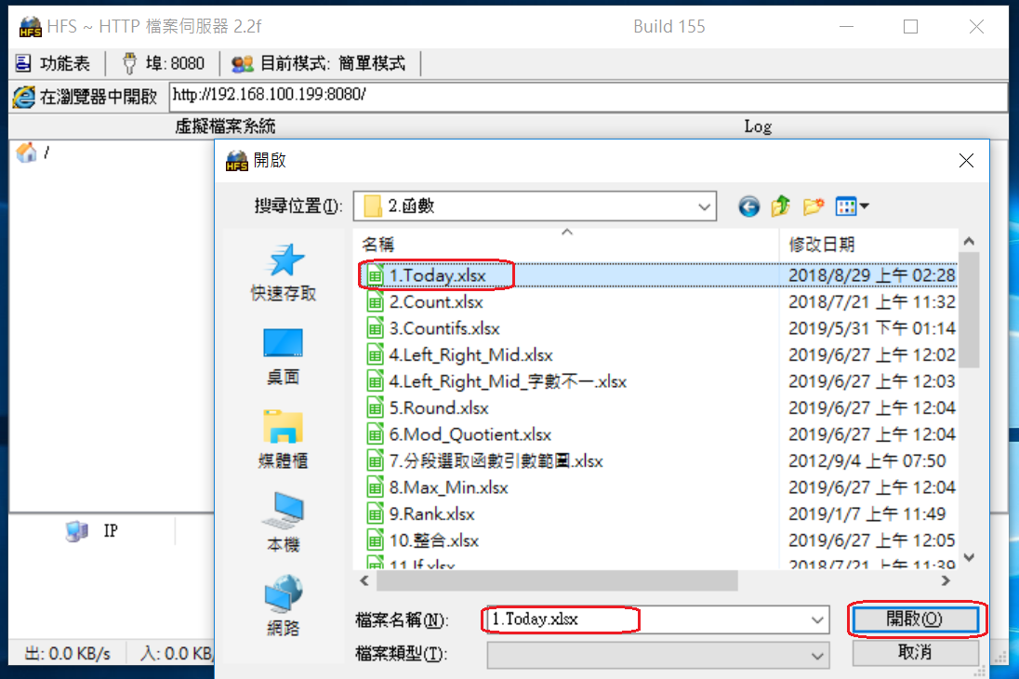Select This PC (本機) in sidebar
This screenshot has width=1019, height=679.
(284, 522)
